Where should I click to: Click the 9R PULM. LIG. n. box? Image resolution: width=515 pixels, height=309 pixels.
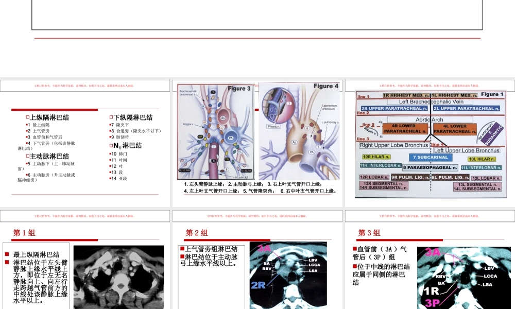pyautogui.click(x=410, y=177)
